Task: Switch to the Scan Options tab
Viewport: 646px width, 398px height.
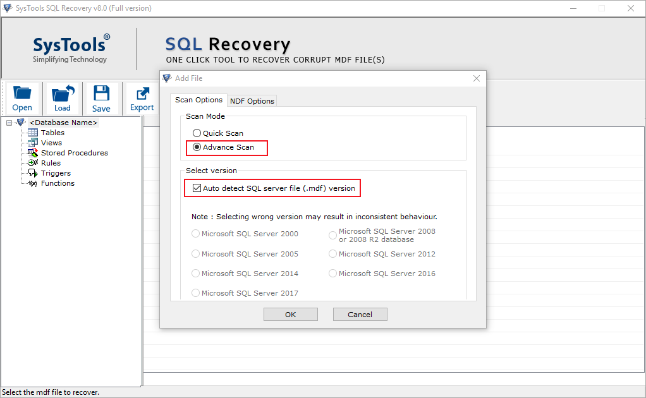Action: pyautogui.click(x=198, y=100)
